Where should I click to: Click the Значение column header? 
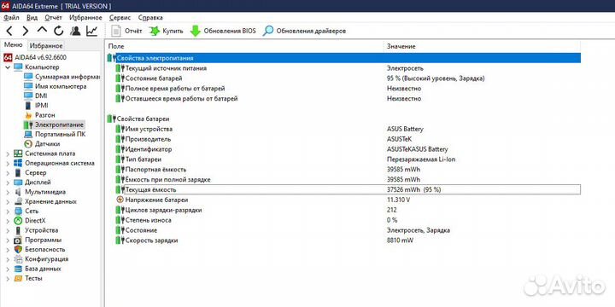click(x=401, y=46)
